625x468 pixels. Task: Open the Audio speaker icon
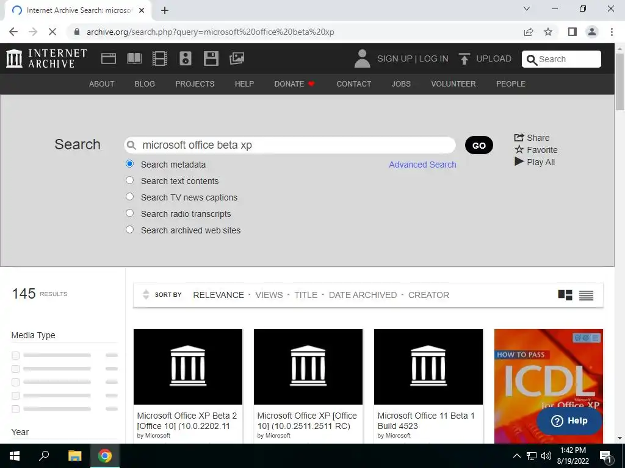pyautogui.click(x=186, y=58)
